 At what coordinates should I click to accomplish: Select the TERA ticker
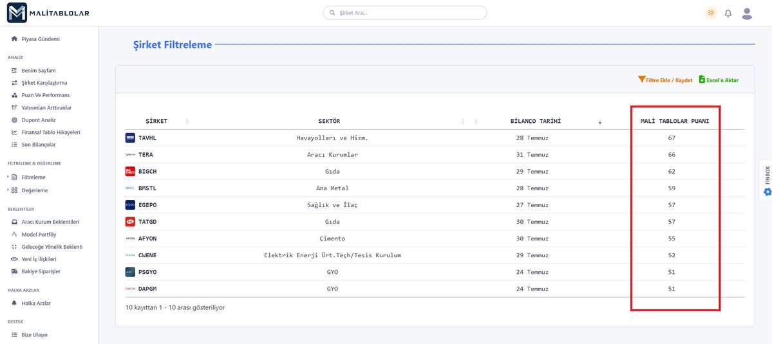click(x=146, y=155)
